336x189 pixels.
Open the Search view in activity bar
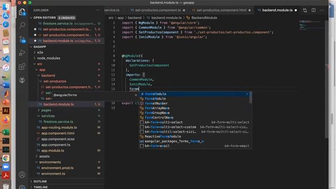[x=22, y=25]
